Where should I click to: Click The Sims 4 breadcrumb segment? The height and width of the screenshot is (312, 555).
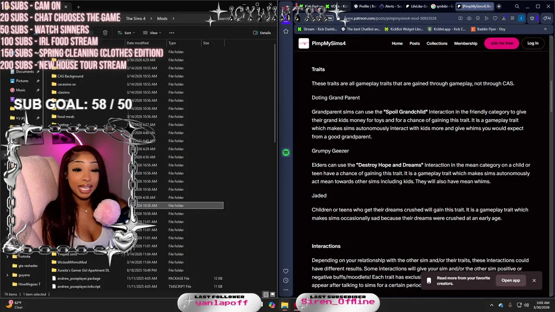(x=136, y=19)
